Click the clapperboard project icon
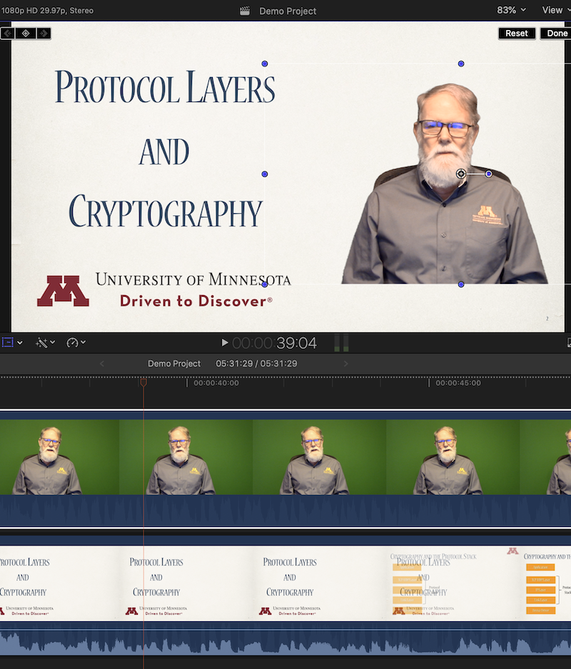571x669 pixels. pos(245,11)
